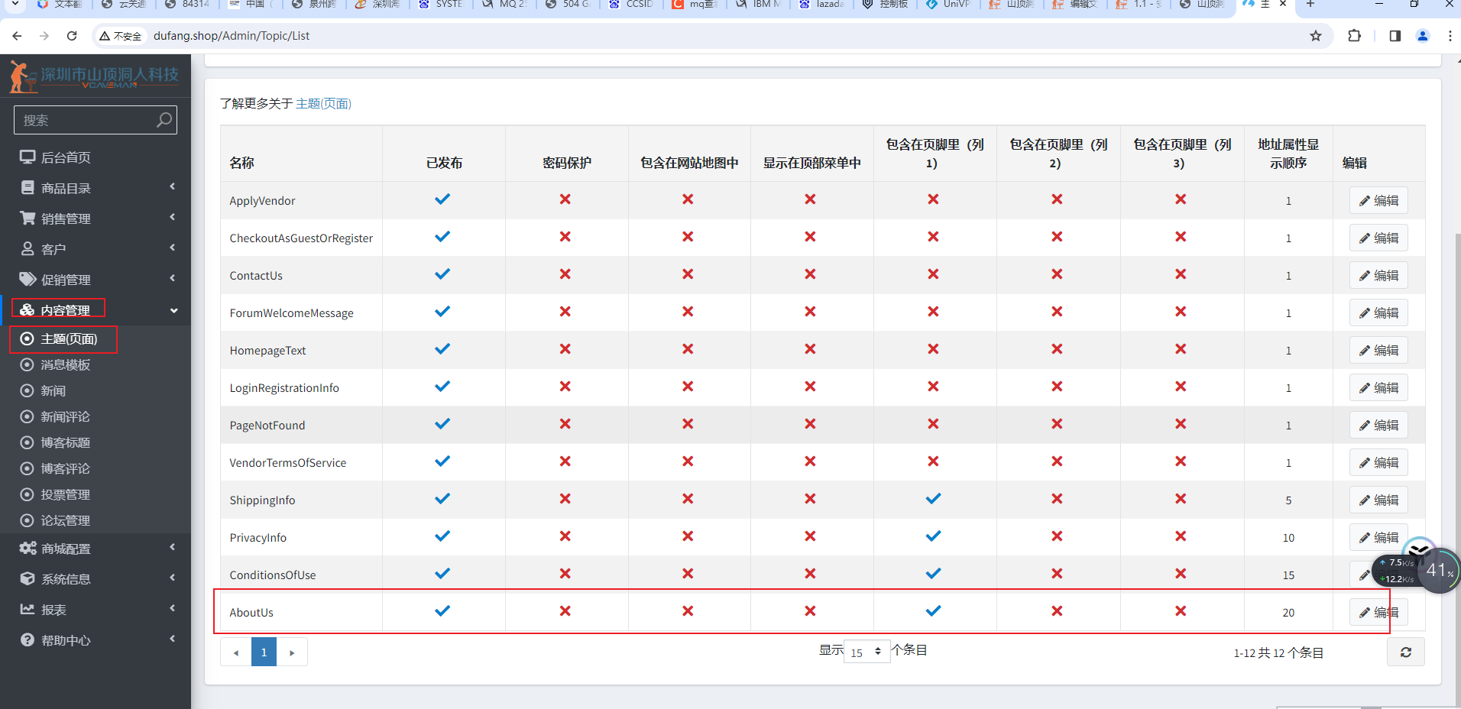Select the 消息模板 sidebar item
This screenshot has width=1461, height=709.
65,365
